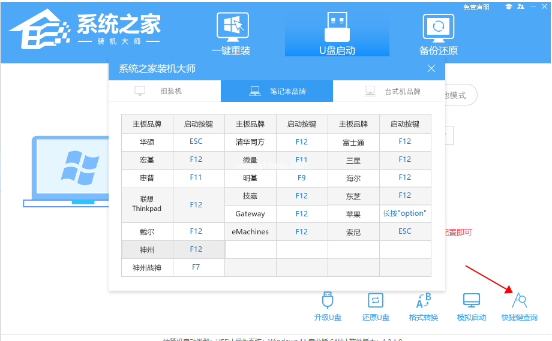The width and height of the screenshot is (552, 341).
Task: Click the 联想 Thinkpad brand cell
Action: click(147, 204)
